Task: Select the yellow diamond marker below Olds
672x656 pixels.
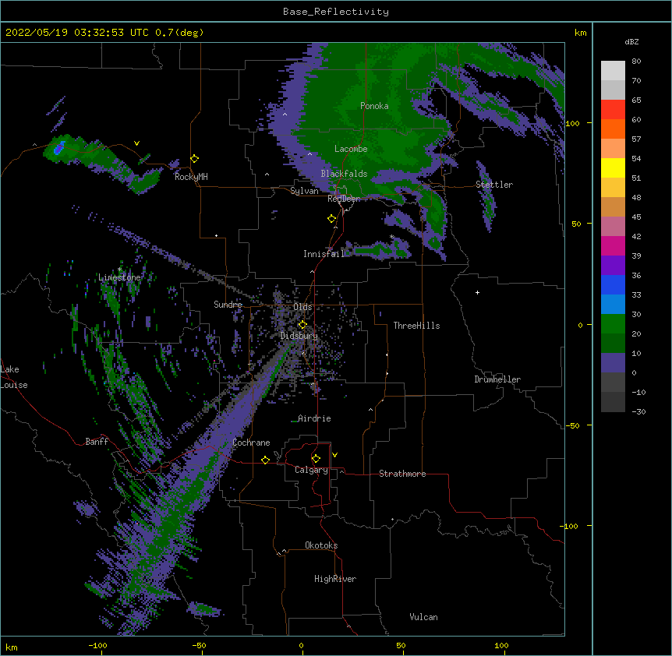Action: tap(302, 324)
